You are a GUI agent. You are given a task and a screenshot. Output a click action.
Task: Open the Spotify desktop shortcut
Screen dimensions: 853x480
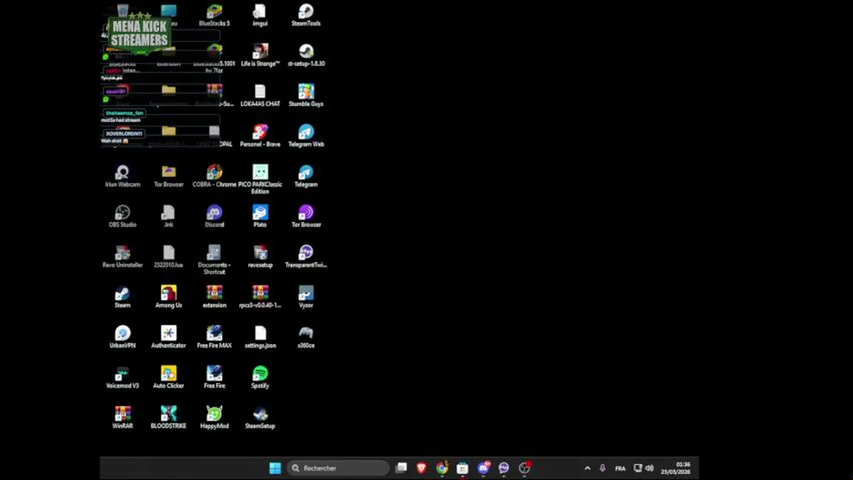(x=260, y=377)
